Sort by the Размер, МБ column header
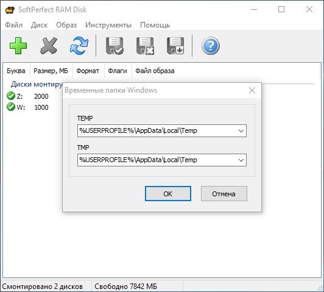Image resolution: width=324 pixels, height=292 pixels. (51, 71)
